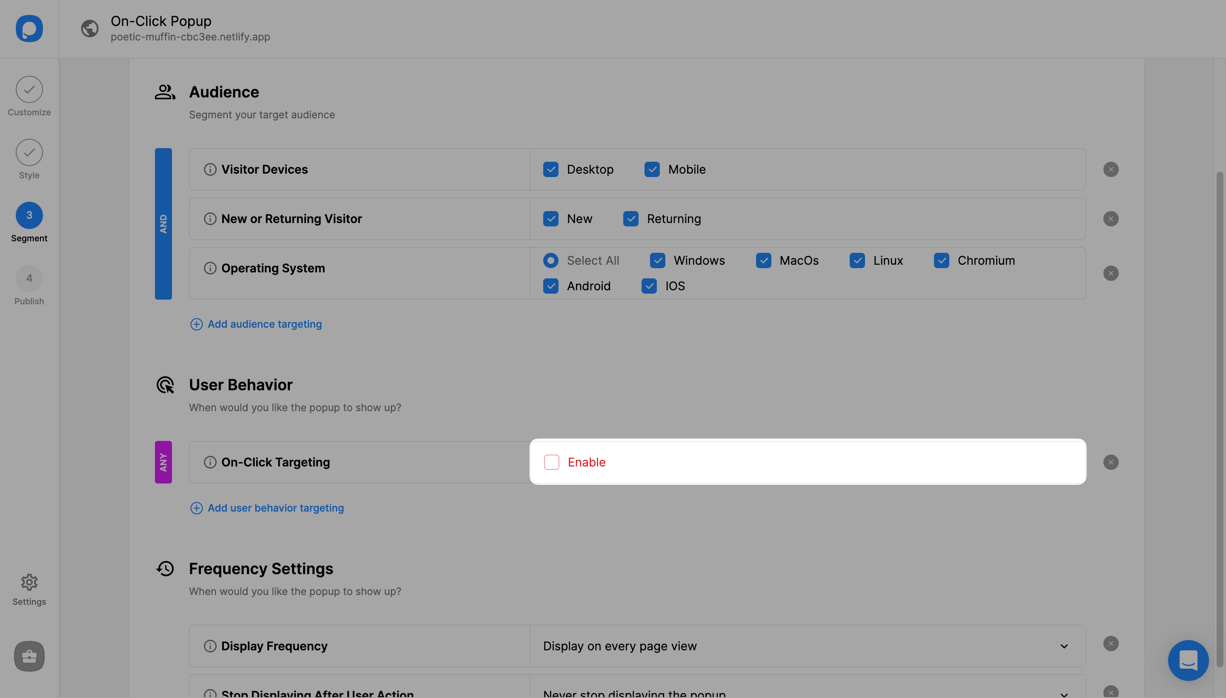Enable the On-Click Targeting checkbox

(x=551, y=462)
